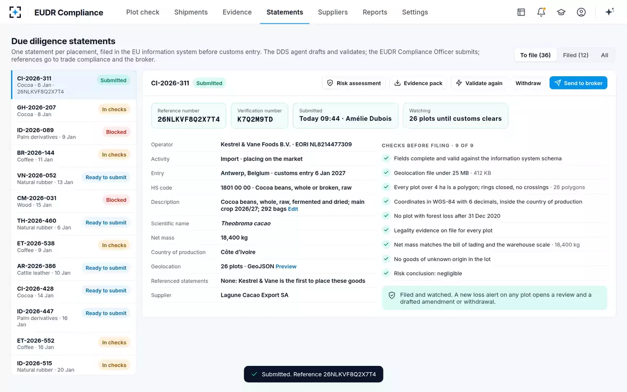Select statement CI-2026-311
This screenshot has height=392, width=627.
(x=74, y=85)
